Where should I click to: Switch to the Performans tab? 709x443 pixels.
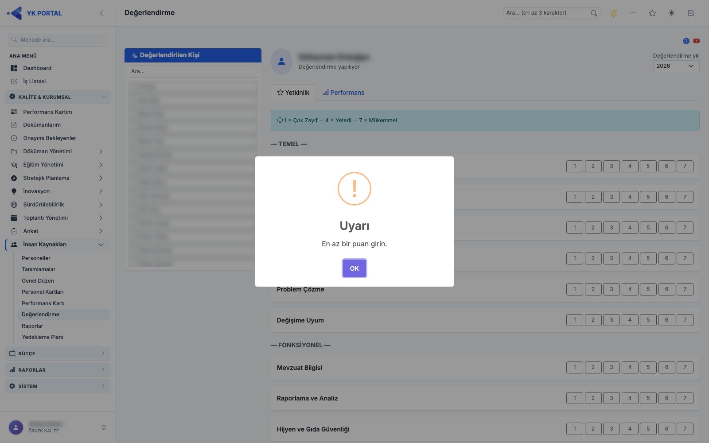click(343, 93)
